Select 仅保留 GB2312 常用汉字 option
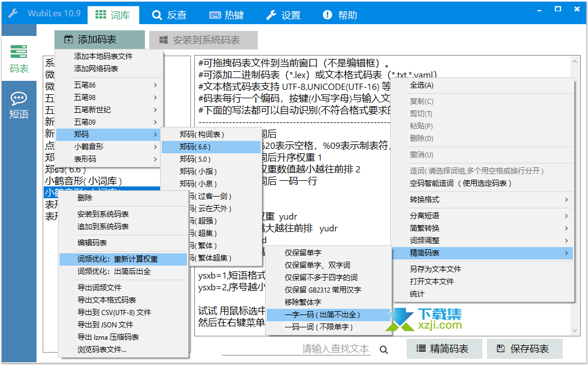The width and height of the screenshot is (588, 365). (x=328, y=290)
